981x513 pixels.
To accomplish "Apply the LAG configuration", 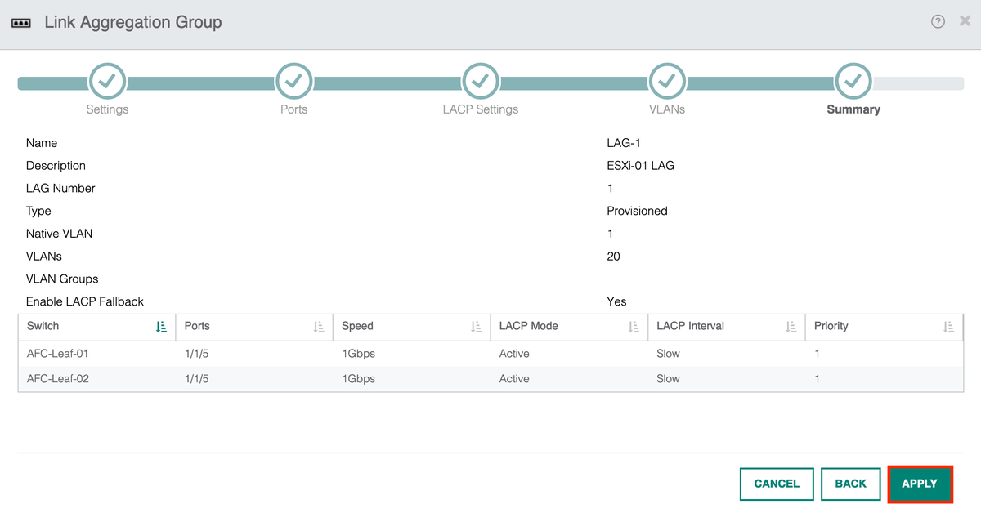I will [920, 484].
